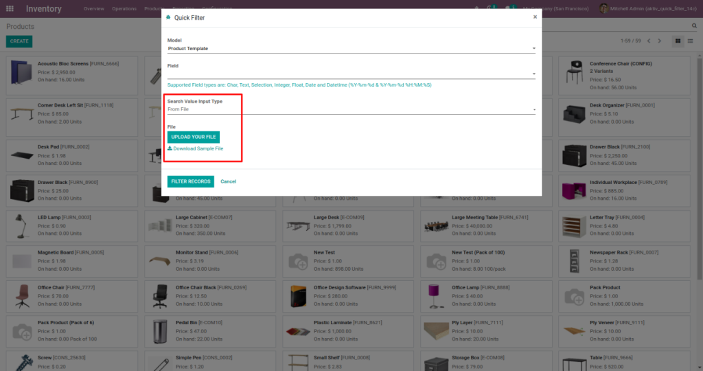Click the 1-59 / 59 pager counter

point(630,41)
